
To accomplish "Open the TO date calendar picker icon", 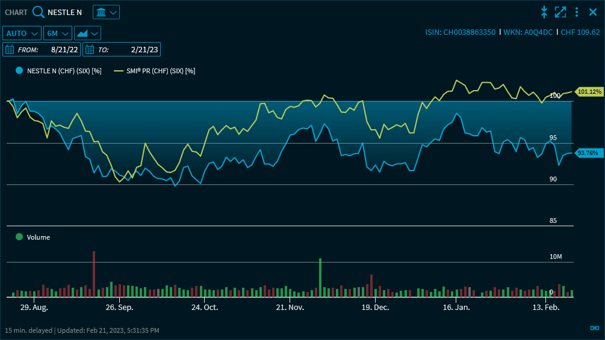I will [90, 49].
